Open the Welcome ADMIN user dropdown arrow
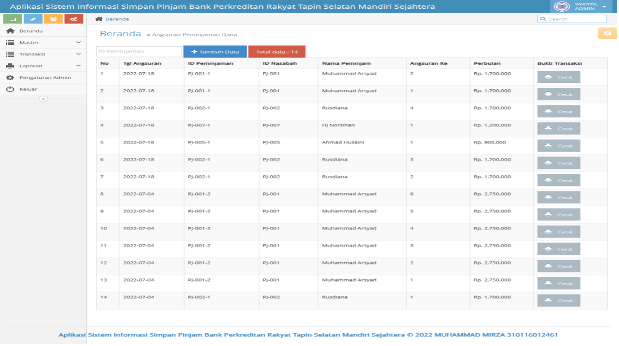 604,6
